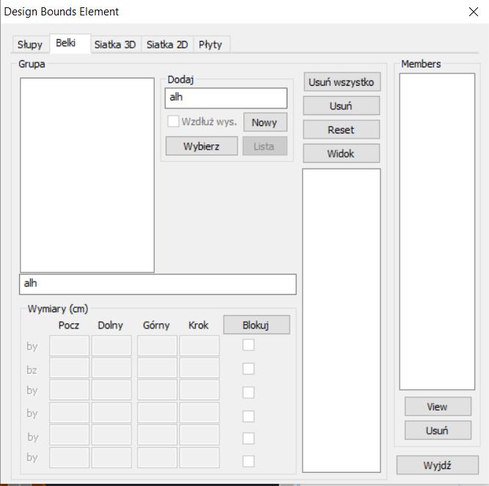Click the Widok button

click(x=341, y=153)
